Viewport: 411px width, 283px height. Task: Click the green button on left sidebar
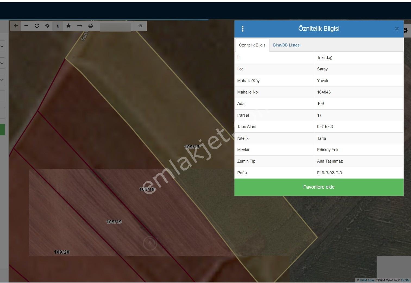pos(2,130)
